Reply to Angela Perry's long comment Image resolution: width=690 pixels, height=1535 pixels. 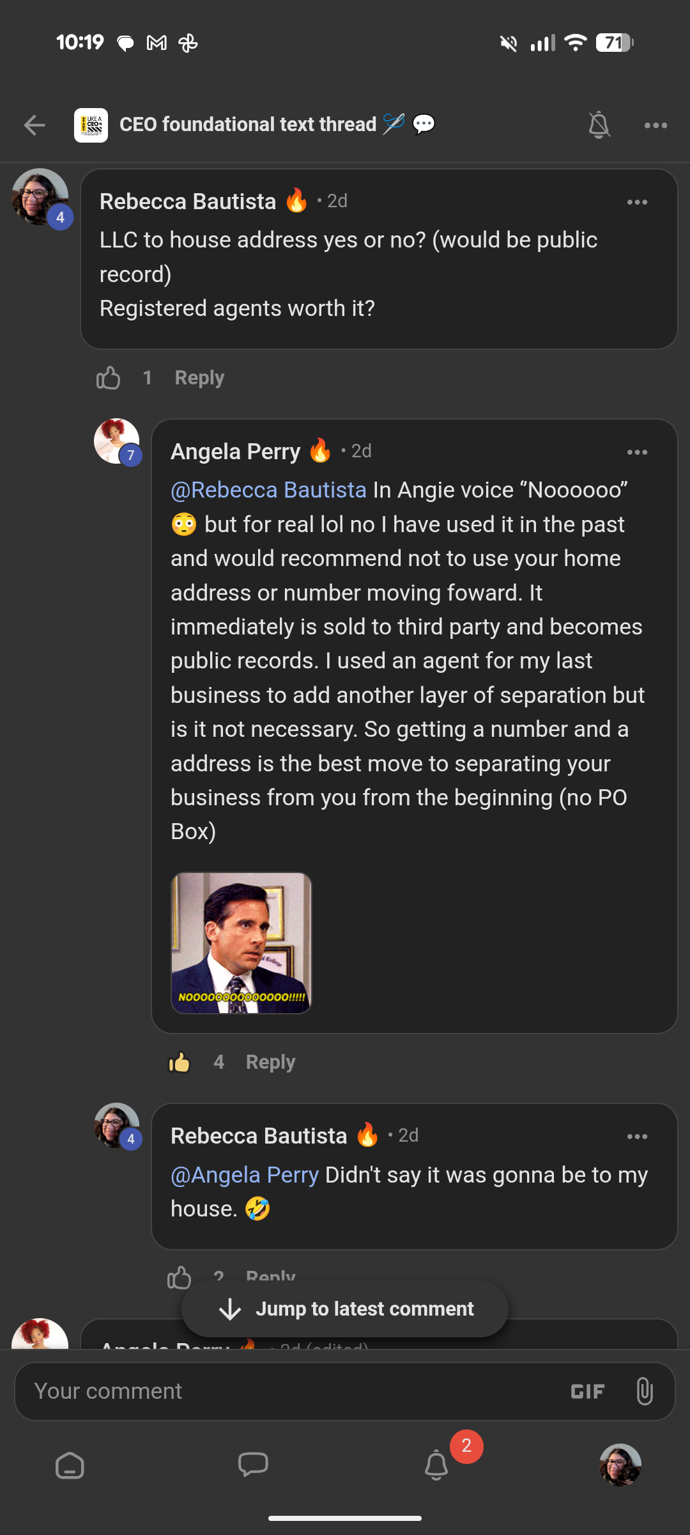point(270,1062)
